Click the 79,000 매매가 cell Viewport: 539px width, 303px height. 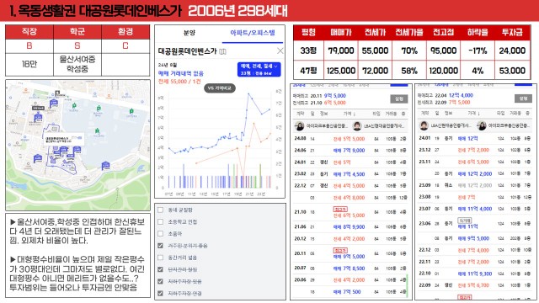click(340, 50)
